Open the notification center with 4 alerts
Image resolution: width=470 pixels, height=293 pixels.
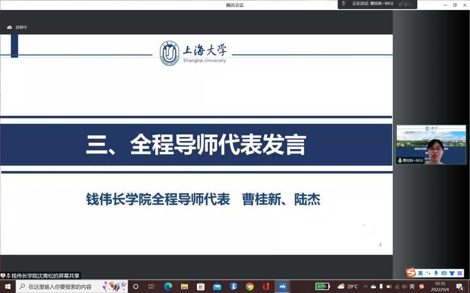459,287
